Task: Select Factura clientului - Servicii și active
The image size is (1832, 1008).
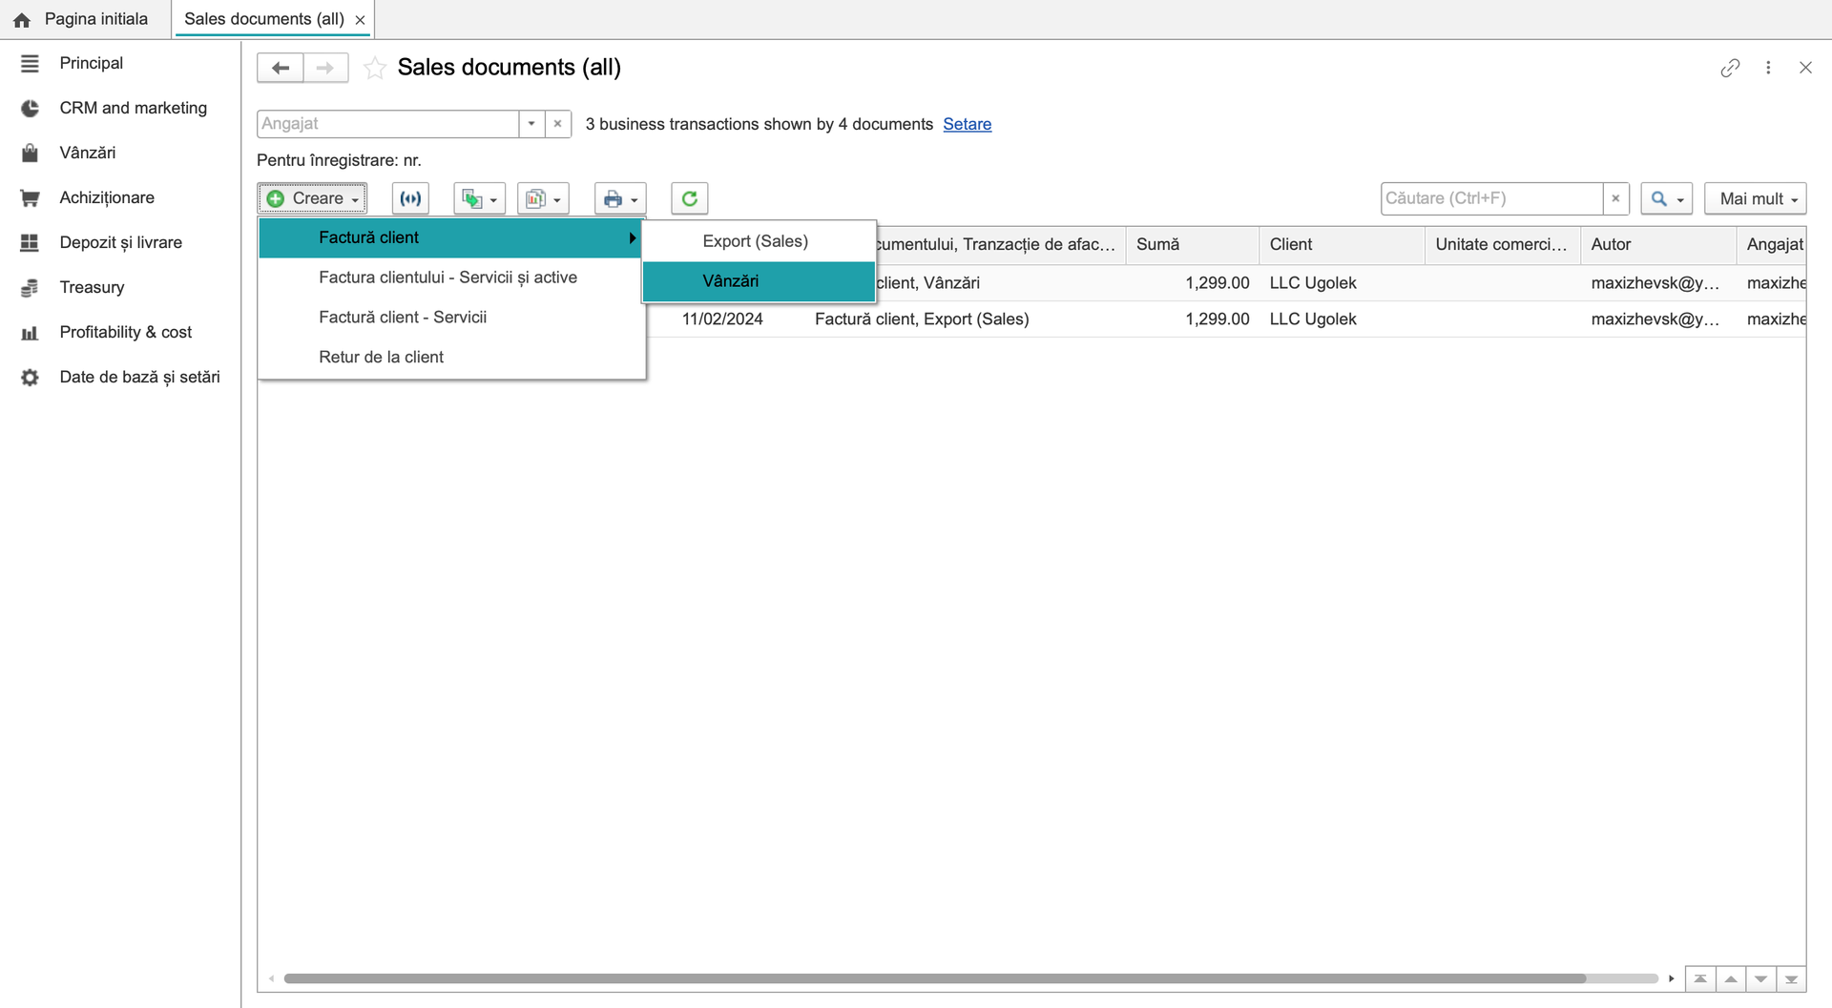Action: click(449, 278)
